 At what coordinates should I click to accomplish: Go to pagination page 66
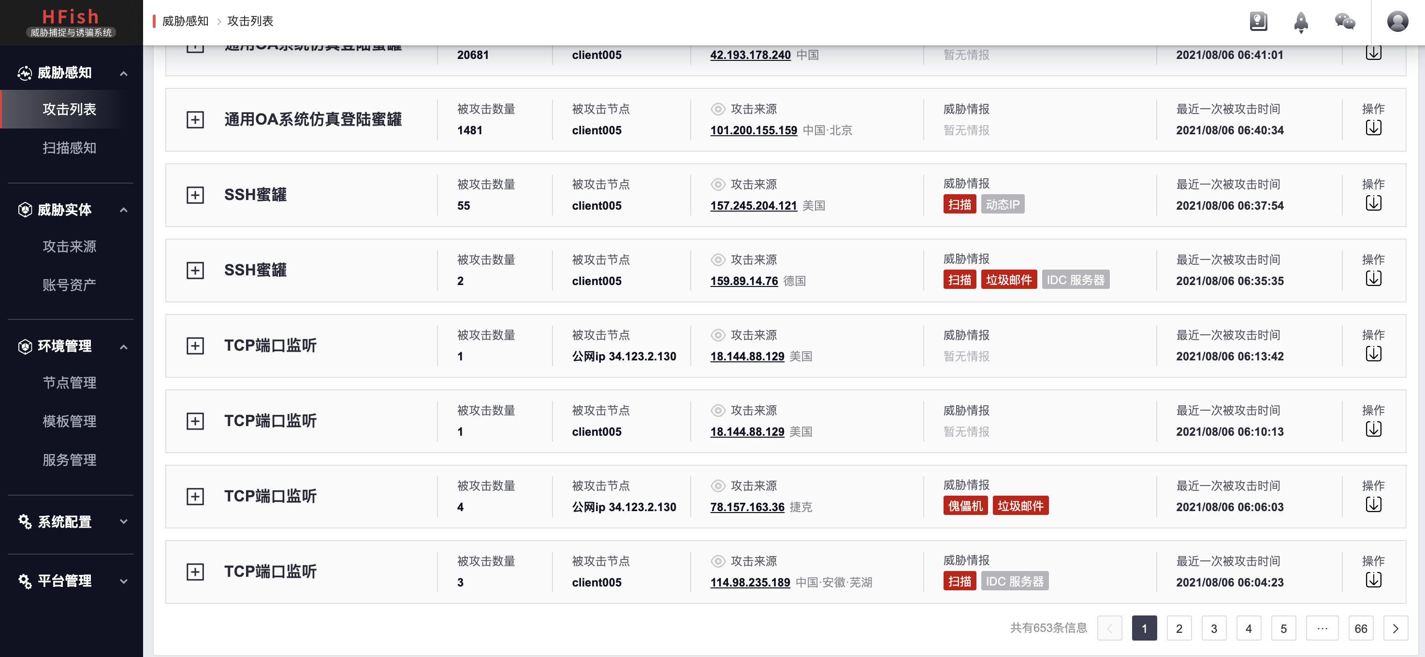coord(1360,629)
